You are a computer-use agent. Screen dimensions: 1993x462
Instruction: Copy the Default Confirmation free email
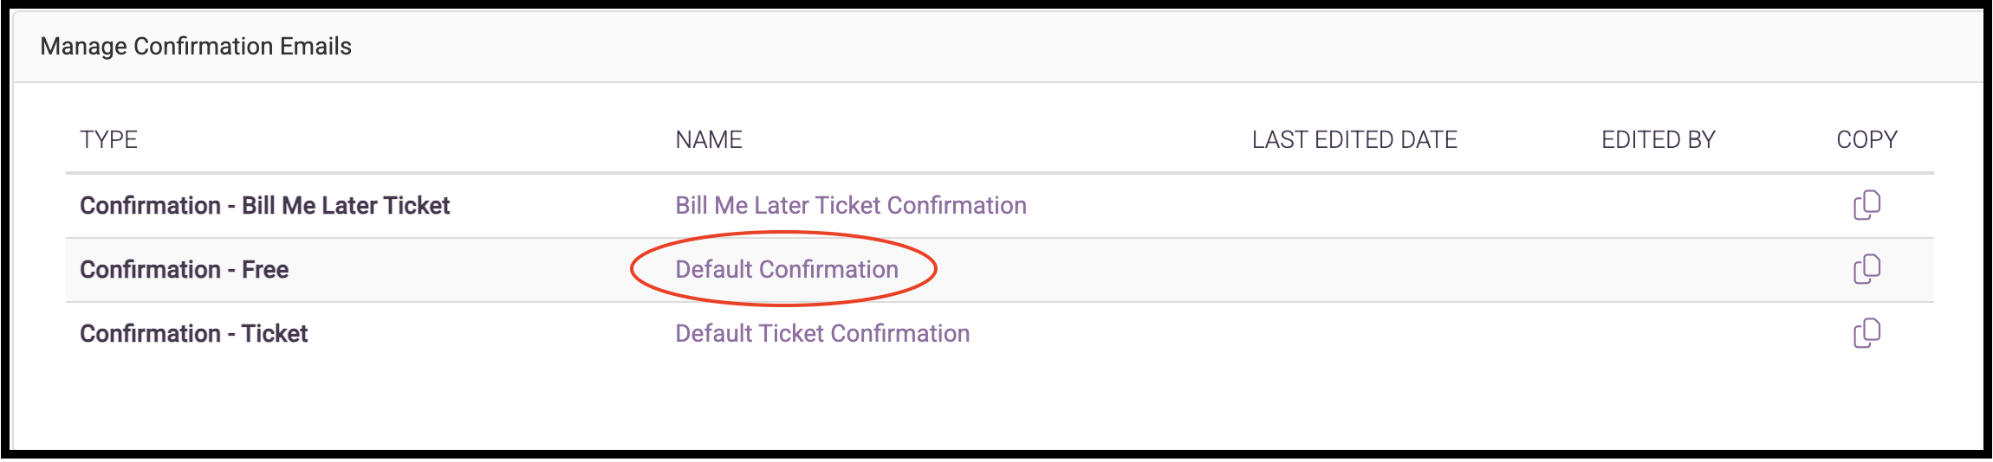click(x=1866, y=270)
